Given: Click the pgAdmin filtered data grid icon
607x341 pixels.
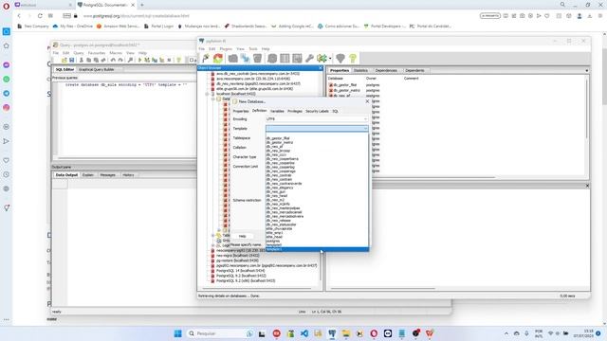Looking at the screenshot, I should tap(297, 59).
